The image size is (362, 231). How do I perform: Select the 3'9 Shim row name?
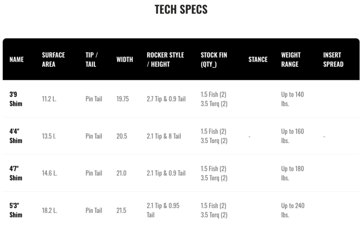(16, 99)
